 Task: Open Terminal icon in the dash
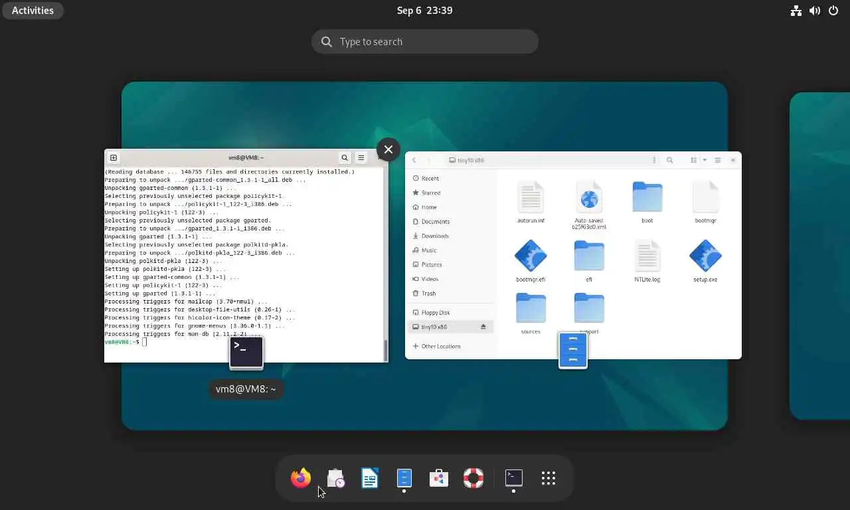[x=514, y=478]
